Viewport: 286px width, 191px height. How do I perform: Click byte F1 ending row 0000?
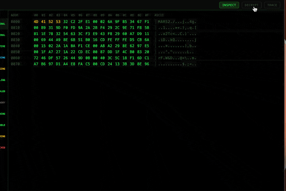tap(147, 22)
